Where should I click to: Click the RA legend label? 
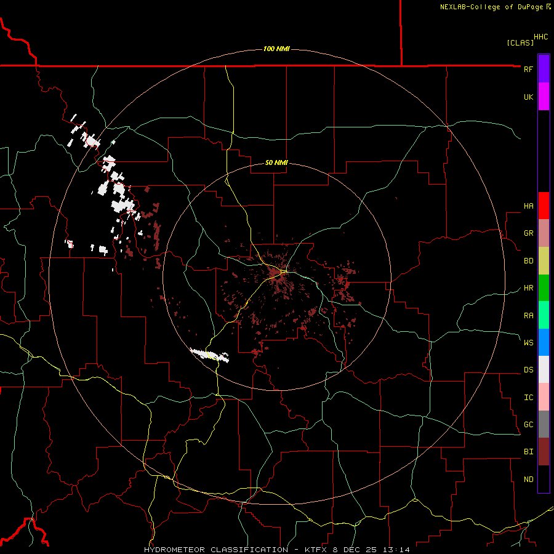click(528, 316)
